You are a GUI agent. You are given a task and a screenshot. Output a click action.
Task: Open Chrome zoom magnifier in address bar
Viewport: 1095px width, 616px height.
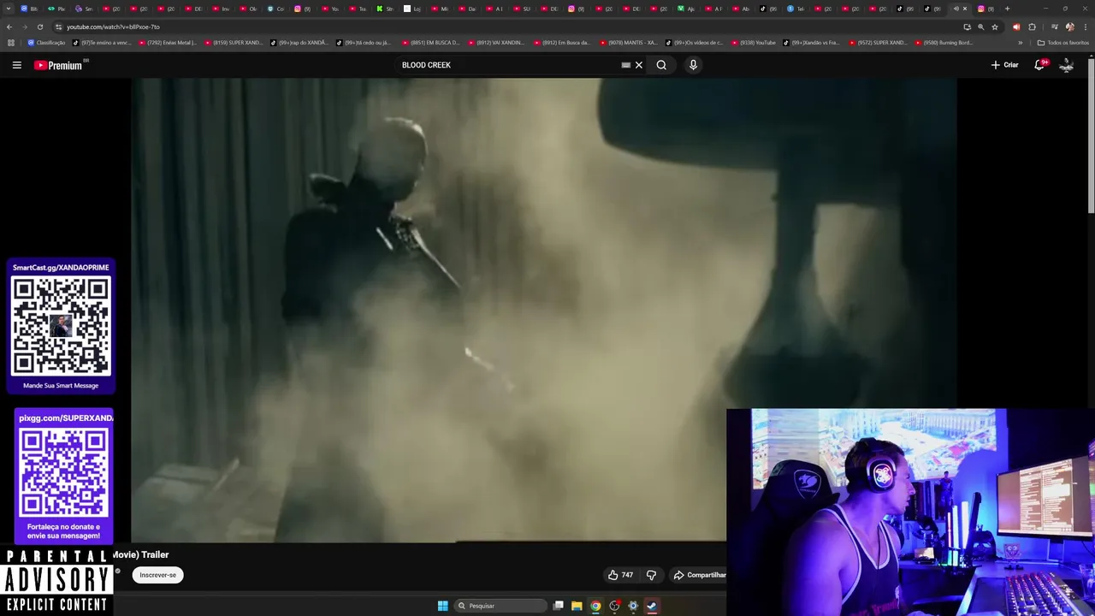[x=980, y=27]
